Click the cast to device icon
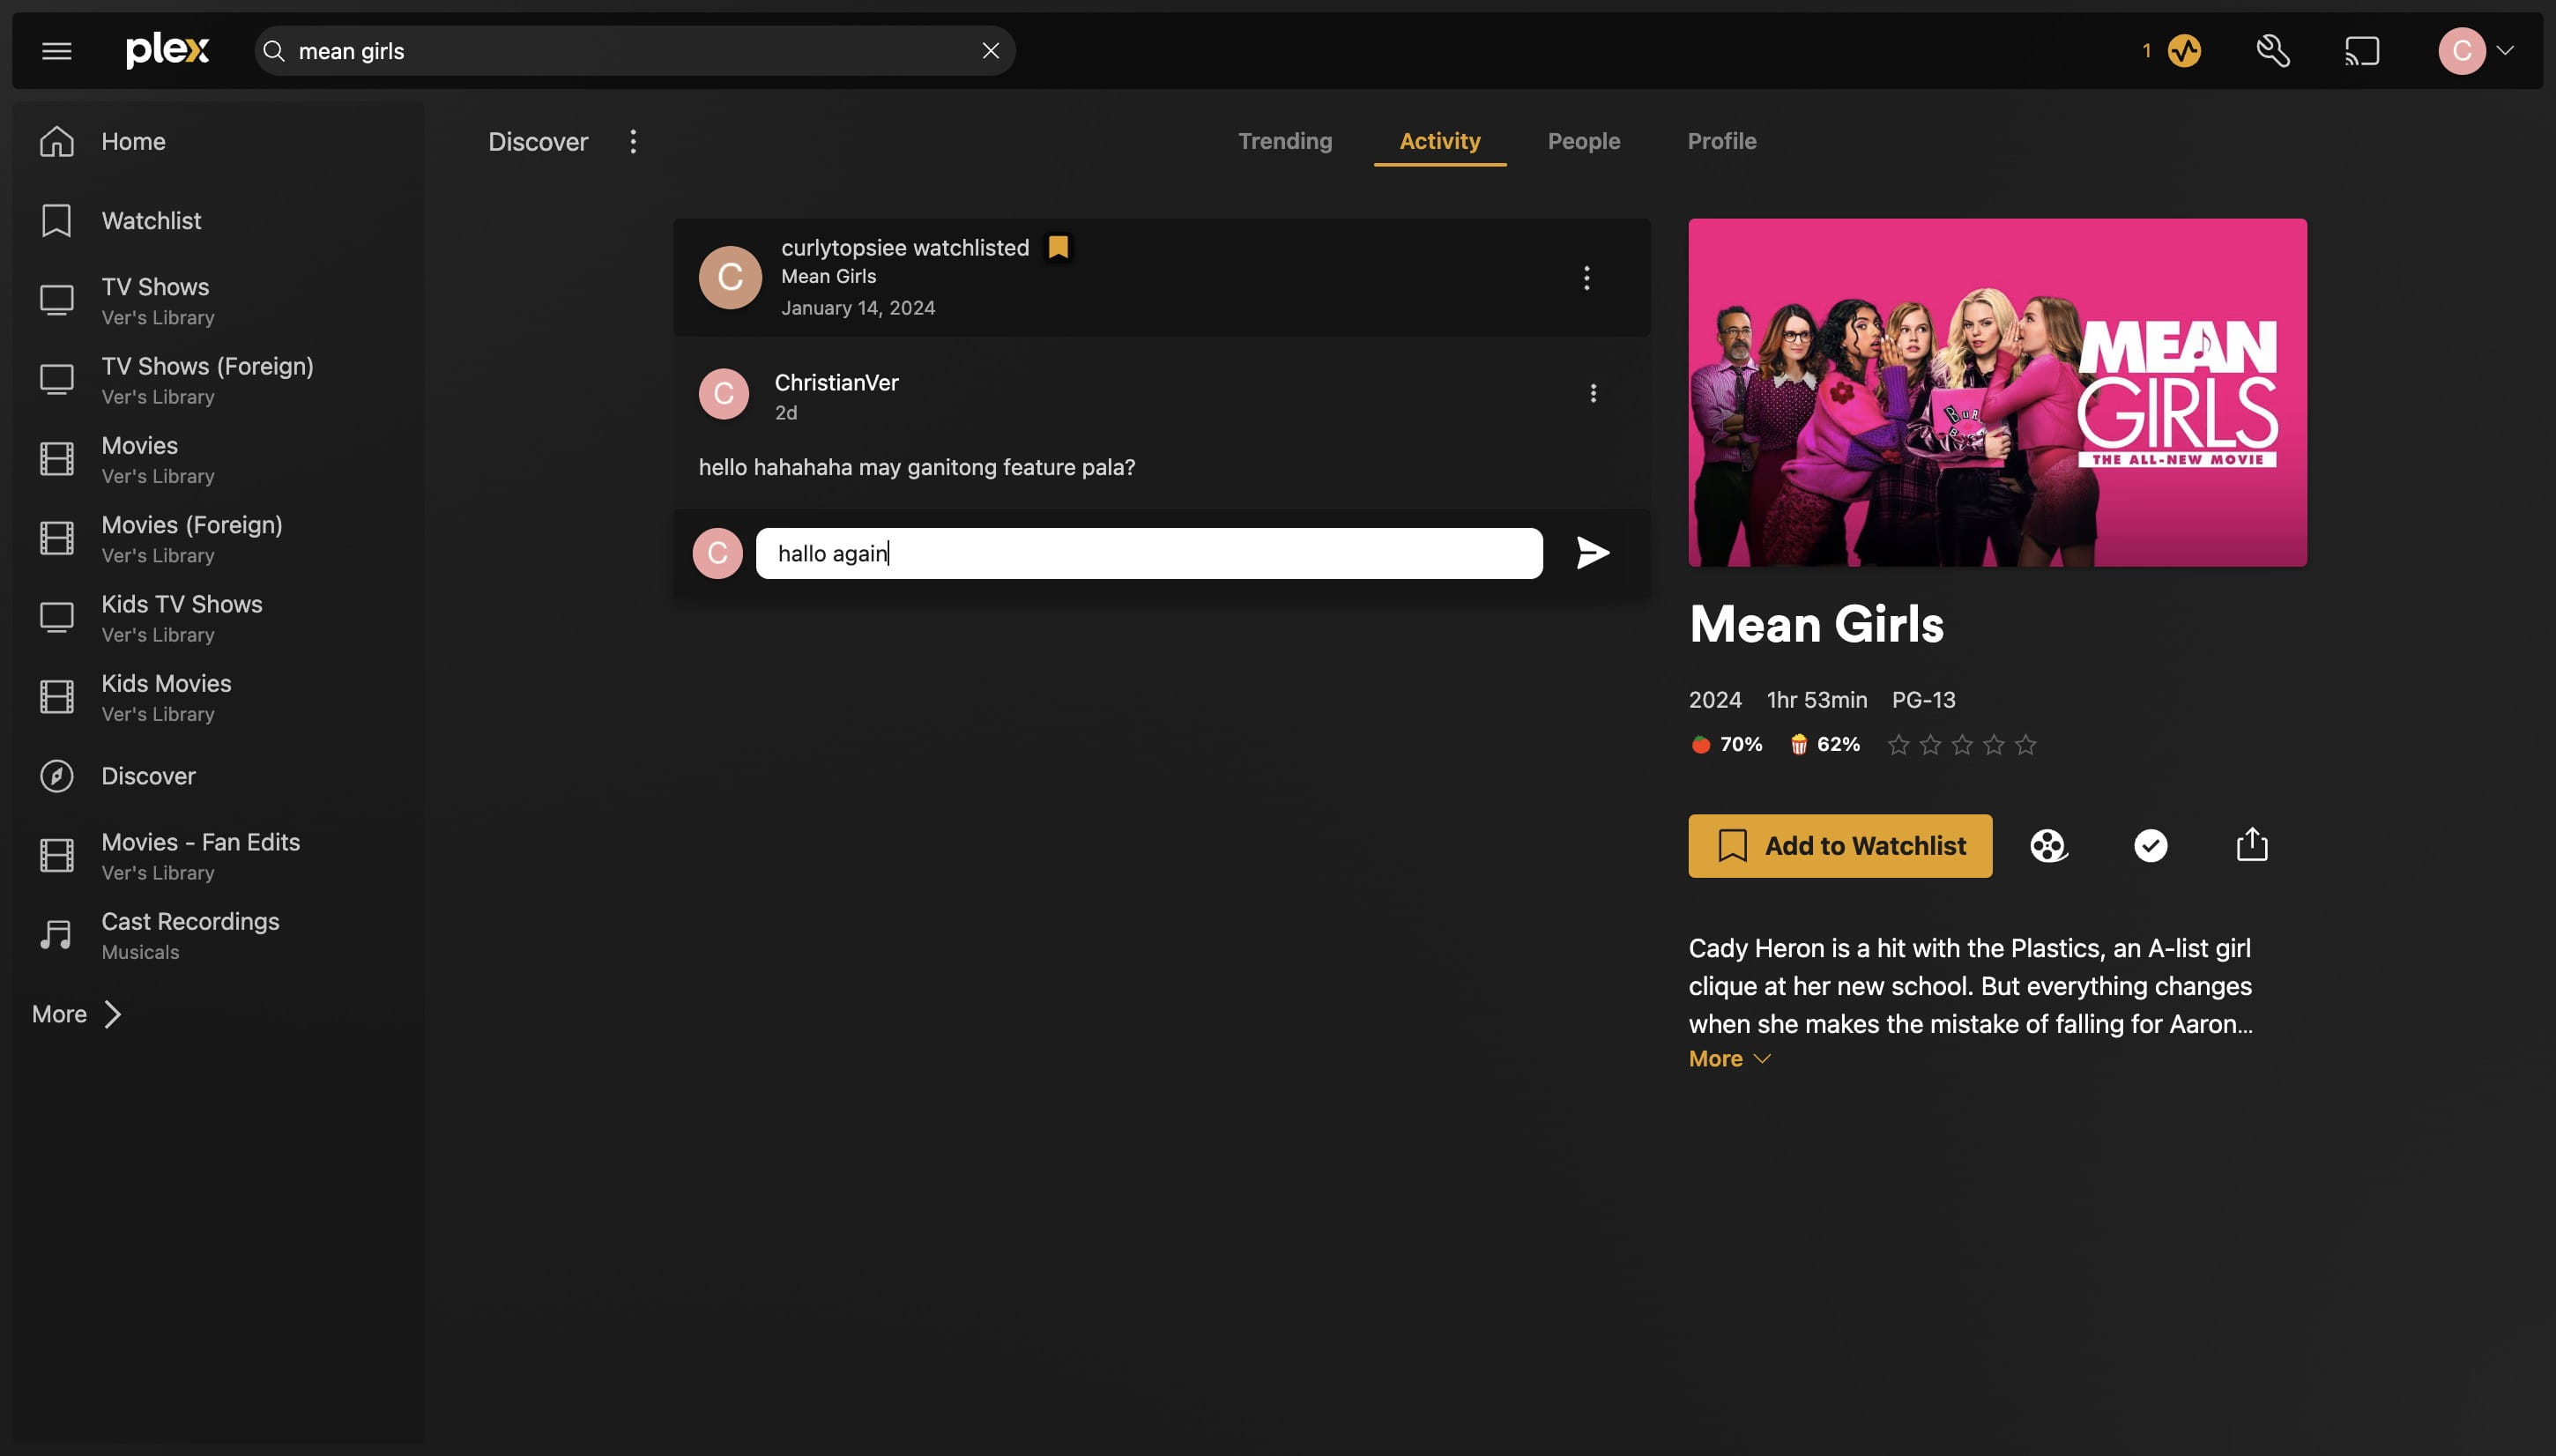The image size is (2556, 1456). pyautogui.click(x=2362, y=51)
